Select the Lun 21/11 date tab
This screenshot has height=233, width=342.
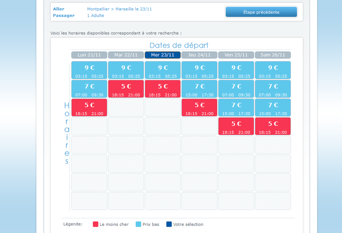point(89,55)
